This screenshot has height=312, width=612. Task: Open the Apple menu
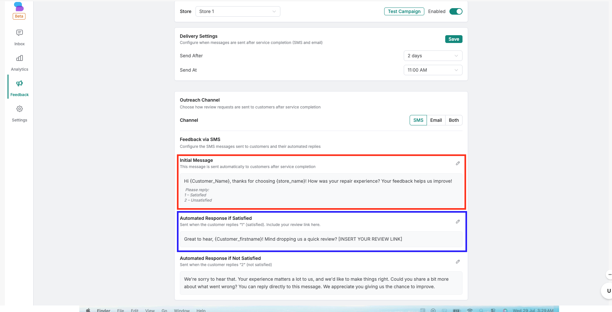point(88,310)
